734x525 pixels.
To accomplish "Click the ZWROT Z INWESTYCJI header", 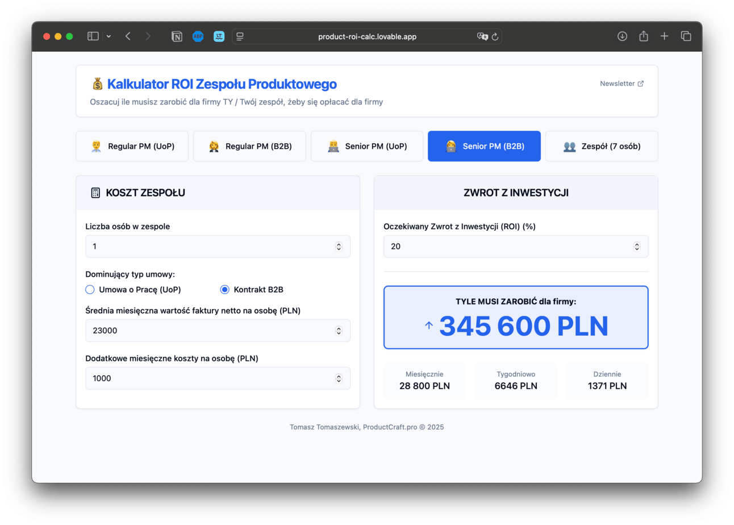I will tap(516, 193).
